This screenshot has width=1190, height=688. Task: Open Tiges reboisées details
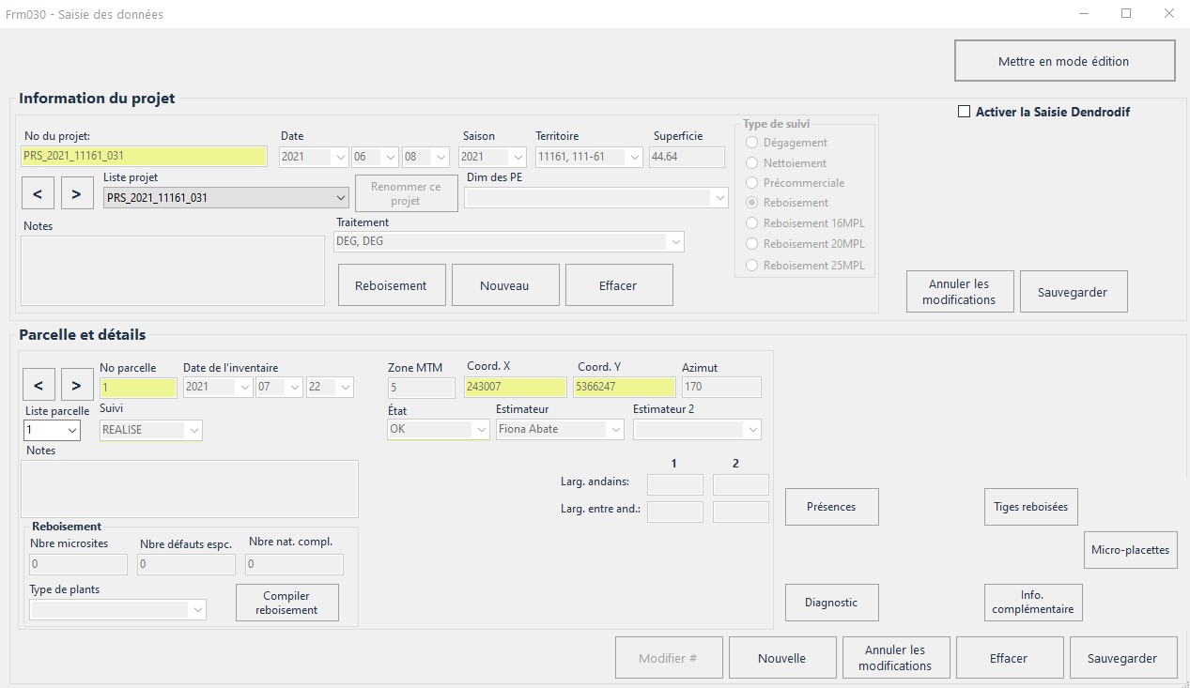(1030, 507)
